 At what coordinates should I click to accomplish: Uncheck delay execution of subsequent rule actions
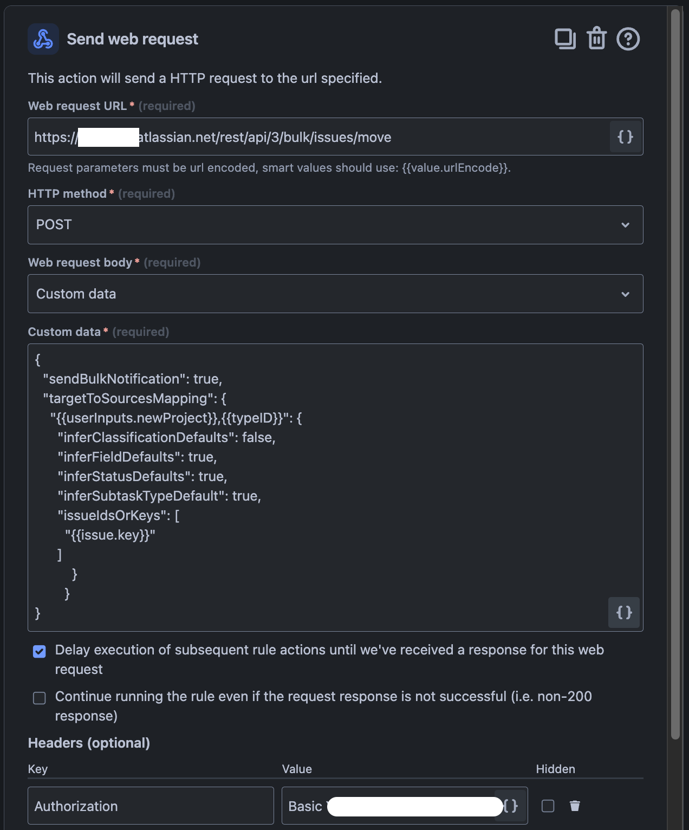(38, 652)
